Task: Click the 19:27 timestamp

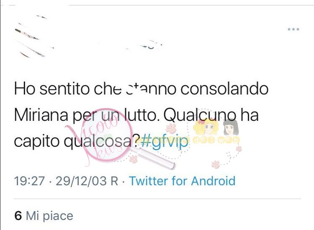Action: tap(29, 181)
